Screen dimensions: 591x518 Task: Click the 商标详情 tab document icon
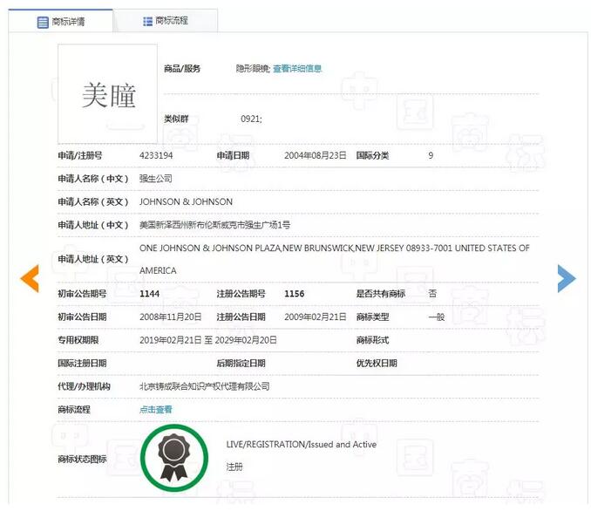(x=43, y=22)
